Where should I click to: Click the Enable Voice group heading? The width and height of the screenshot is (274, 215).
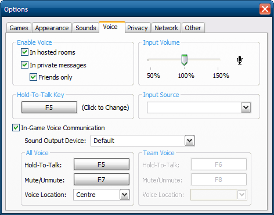[x=34, y=42]
